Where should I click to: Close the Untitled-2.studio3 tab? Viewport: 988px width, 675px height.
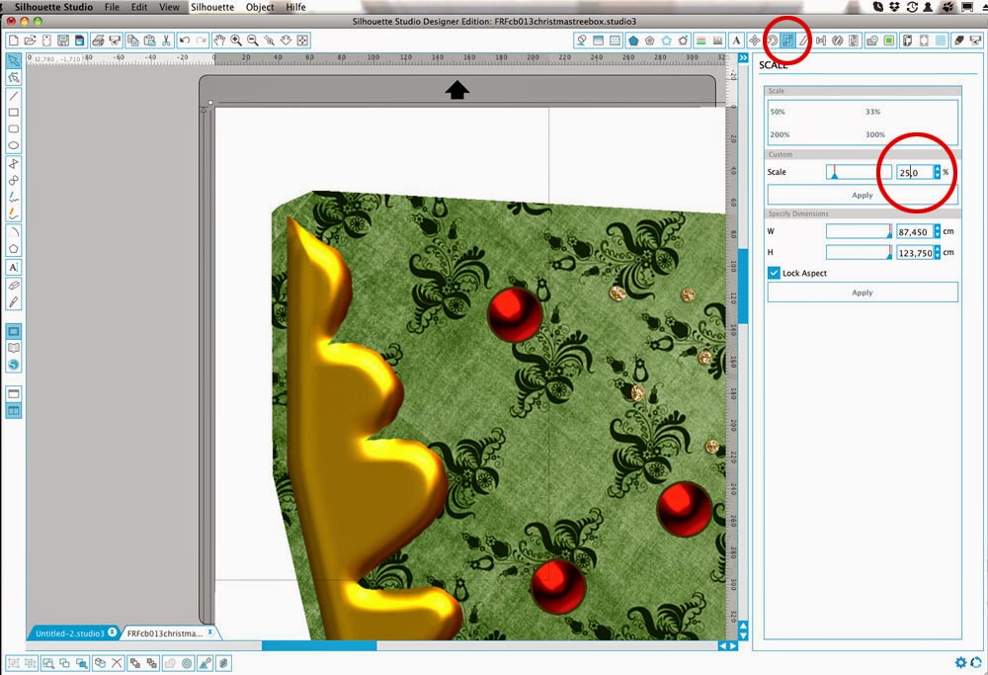[113, 633]
